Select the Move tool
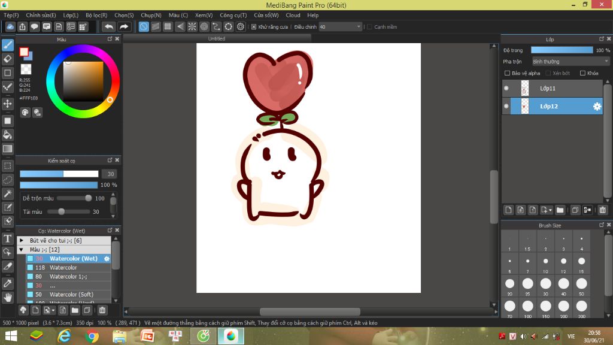 pos(8,104)
